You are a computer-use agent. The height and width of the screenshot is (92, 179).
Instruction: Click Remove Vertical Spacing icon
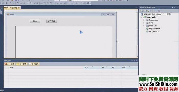click(x=64, y=3)
